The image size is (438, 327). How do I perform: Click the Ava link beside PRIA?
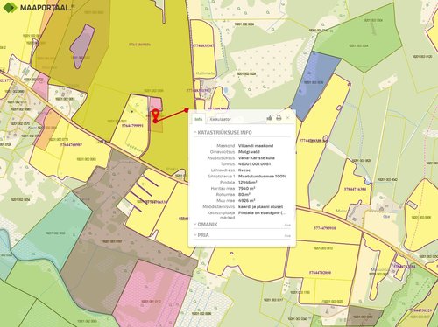[x=287, y=235]
